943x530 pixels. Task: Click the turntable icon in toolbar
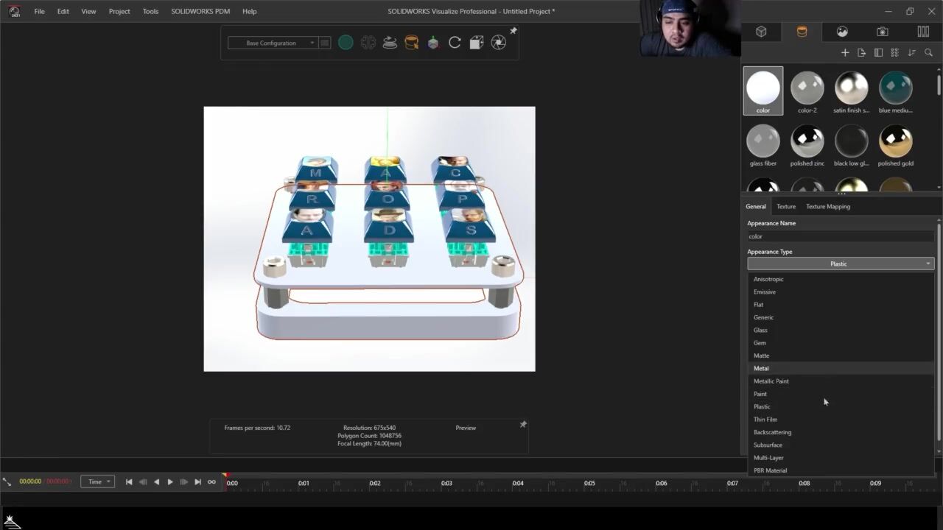pos(390,43)
